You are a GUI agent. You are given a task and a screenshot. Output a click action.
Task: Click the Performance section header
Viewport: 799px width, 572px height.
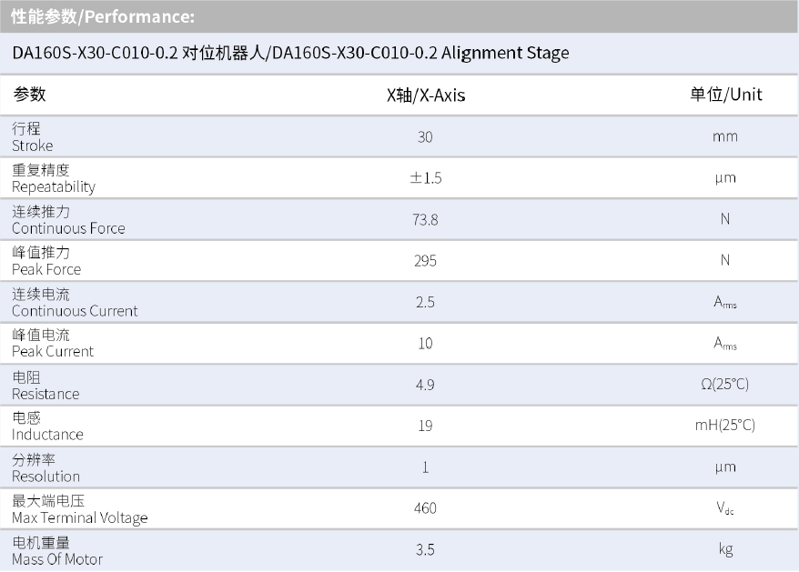click(103, 16)
